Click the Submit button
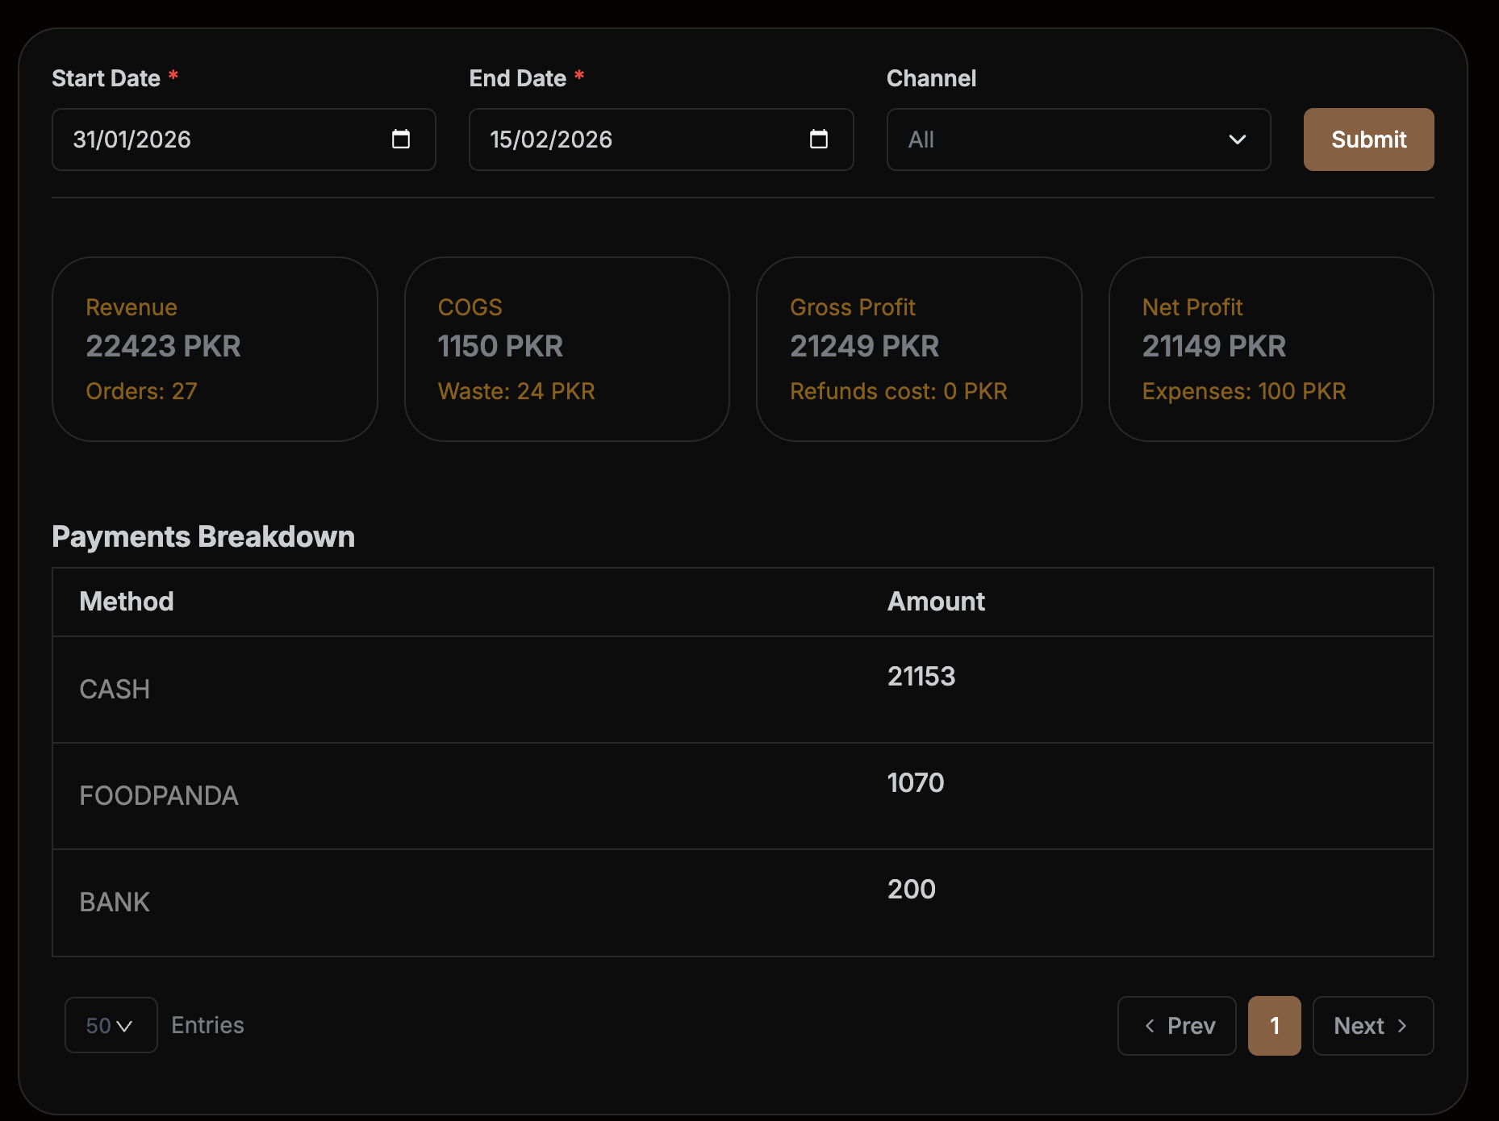 tap(1368, 140)
